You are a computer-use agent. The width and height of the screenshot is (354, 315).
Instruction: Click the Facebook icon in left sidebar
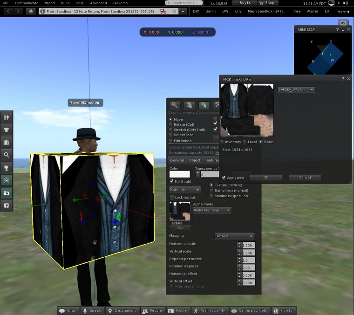click(7, 205)
